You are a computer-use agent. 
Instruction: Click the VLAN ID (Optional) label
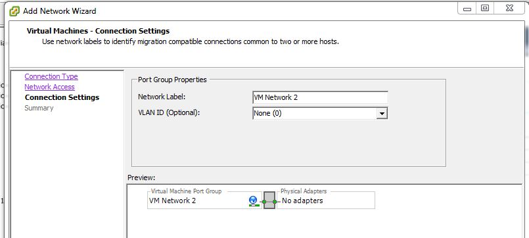(x=169, y=112)
